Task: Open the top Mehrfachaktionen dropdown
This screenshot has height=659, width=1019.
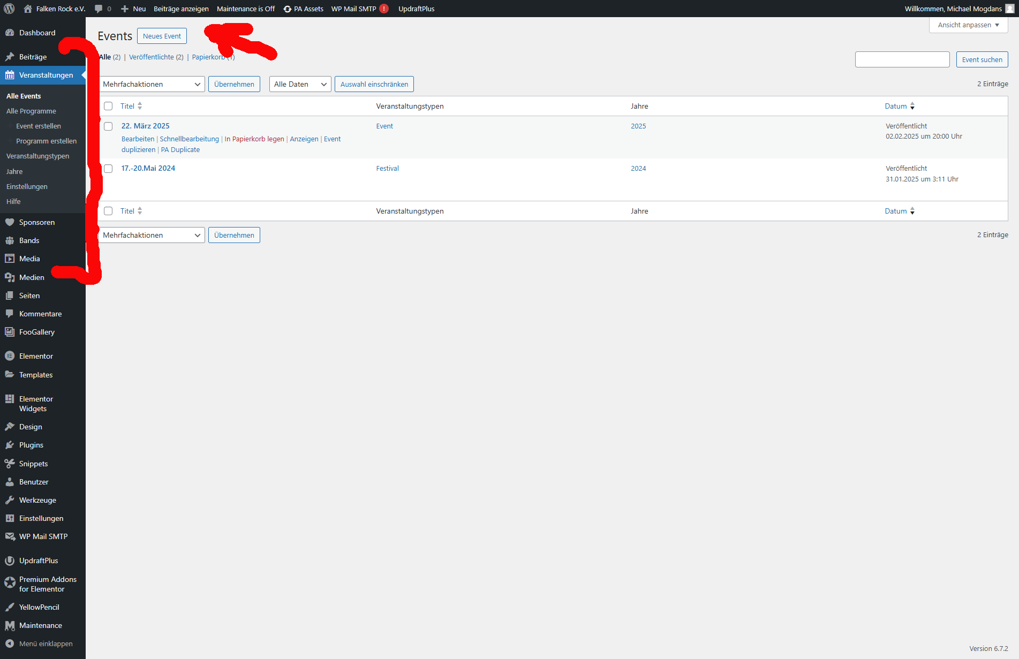Action: coord(152,84)
